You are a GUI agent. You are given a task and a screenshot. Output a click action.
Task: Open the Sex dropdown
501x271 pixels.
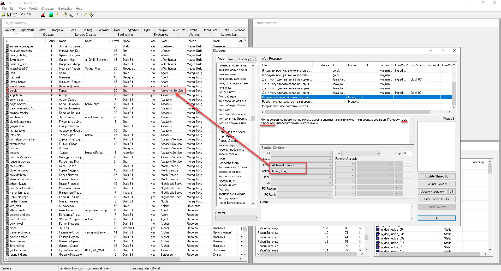(361, 153)
